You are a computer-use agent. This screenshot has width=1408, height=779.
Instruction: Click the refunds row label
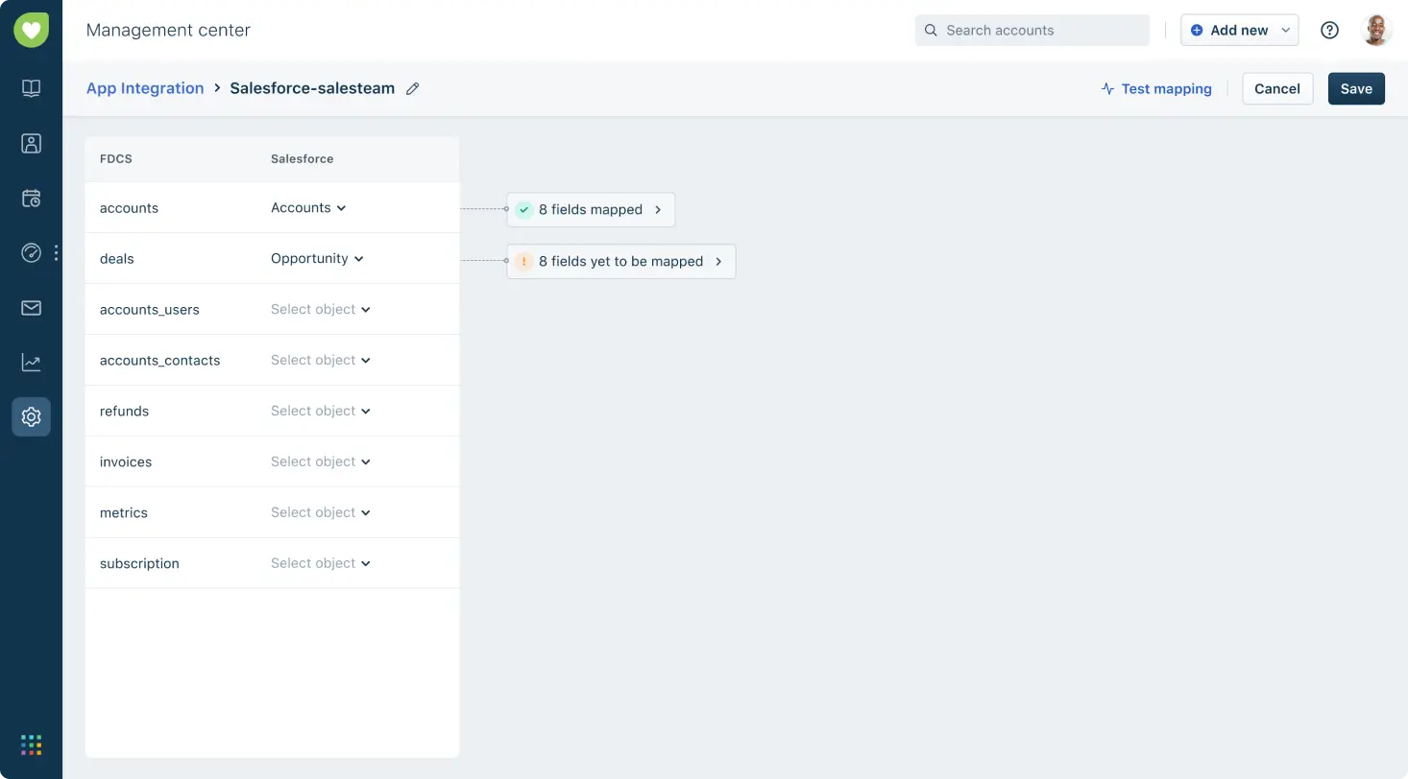coord(124,411)
